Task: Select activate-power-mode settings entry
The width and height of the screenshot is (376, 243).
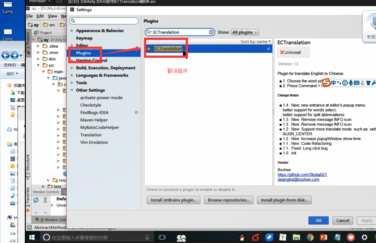Action: 101,98
